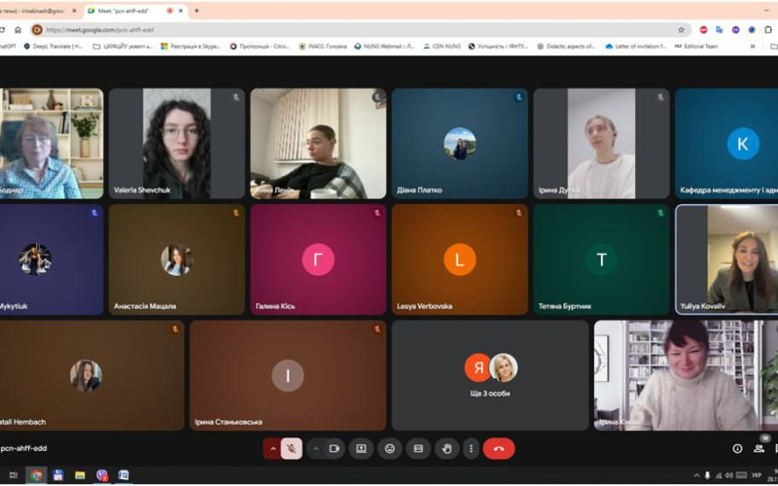The image size is (778, 486).
Task: Open the DeepL Translate bookmark
Action: pos(56,46)
